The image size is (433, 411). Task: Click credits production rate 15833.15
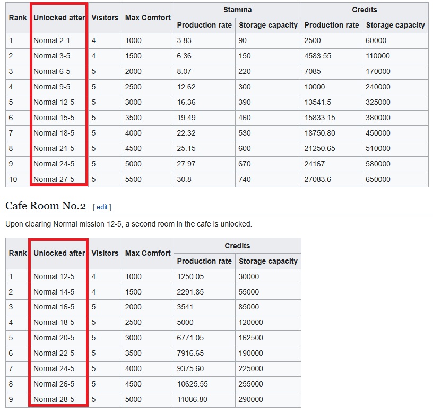[320, 118]
